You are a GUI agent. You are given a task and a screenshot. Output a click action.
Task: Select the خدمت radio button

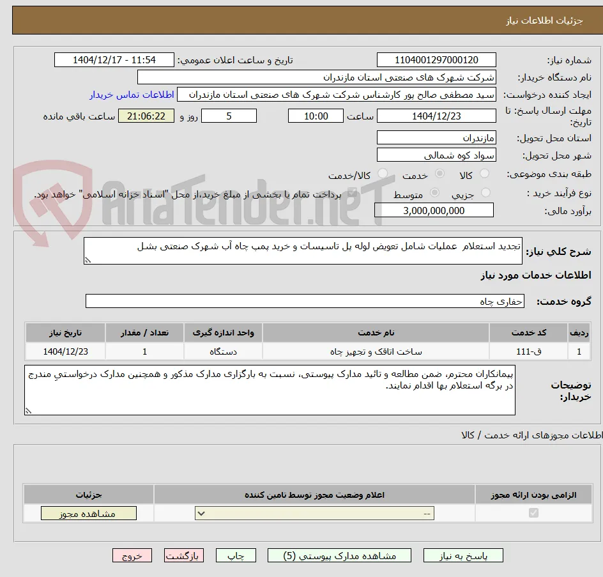pyautogui.click(x=439, y=174)
